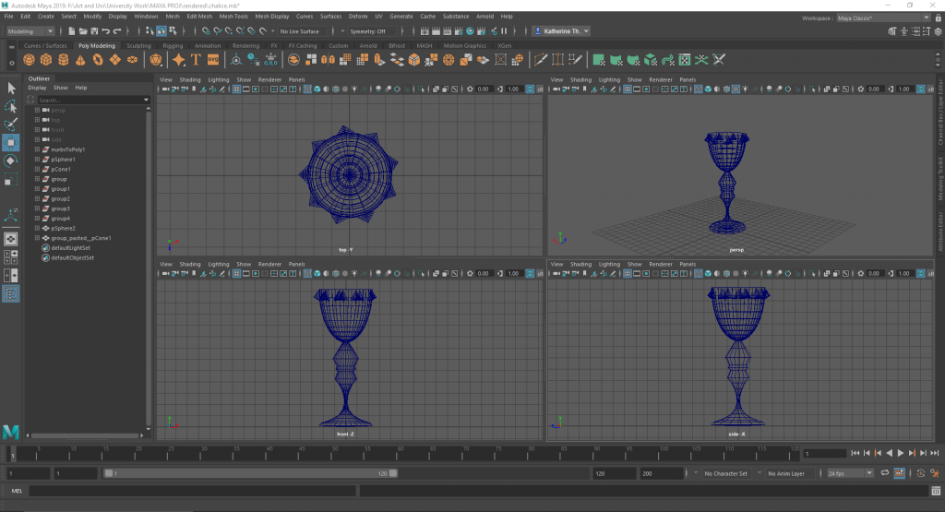Create a polygon cone from the shelf
The width and height of the screenshot is (945, 512).
81,60
